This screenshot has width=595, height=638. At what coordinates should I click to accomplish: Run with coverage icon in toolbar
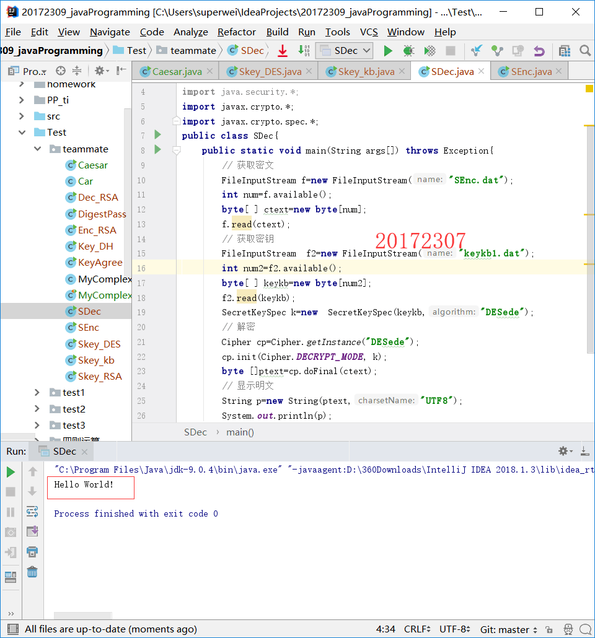click(430, 51)
